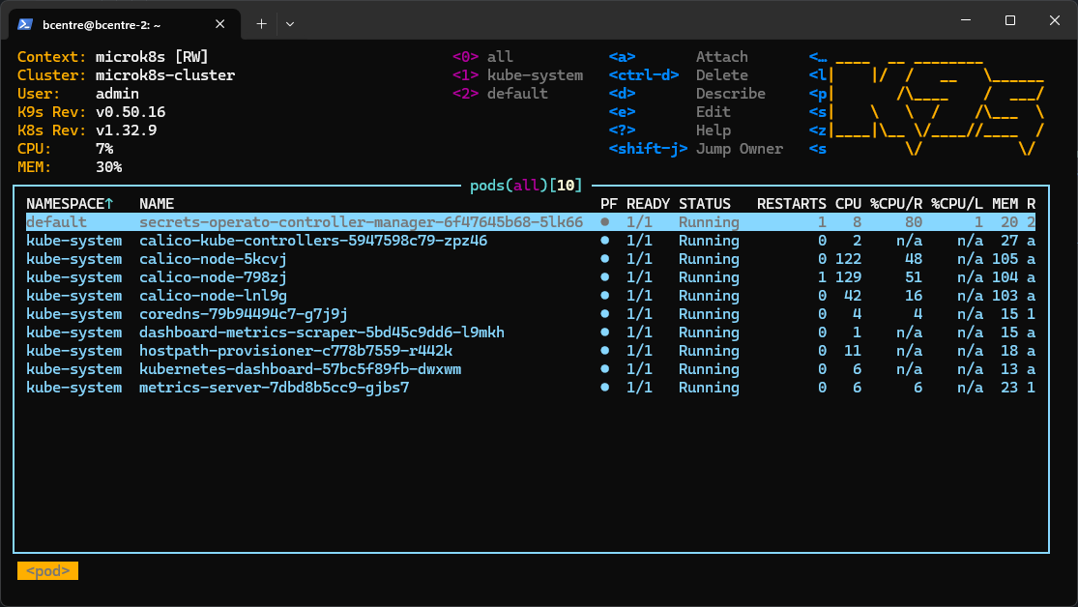Choose the default namespace shortcut

coord(517,94)
